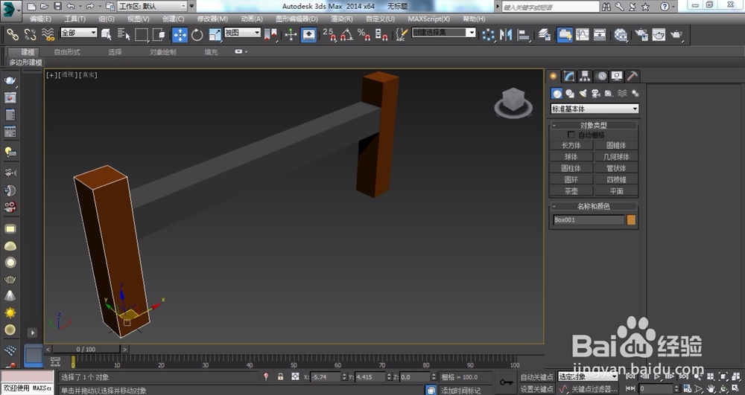Click the 长方体 button
Image resolution: width=745 pixels, height=395 pixels.
click(x=571, y=145)
